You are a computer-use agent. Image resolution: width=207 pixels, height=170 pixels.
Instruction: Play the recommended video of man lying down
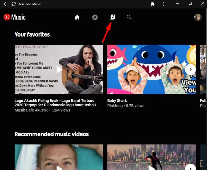tap(59, 157)
